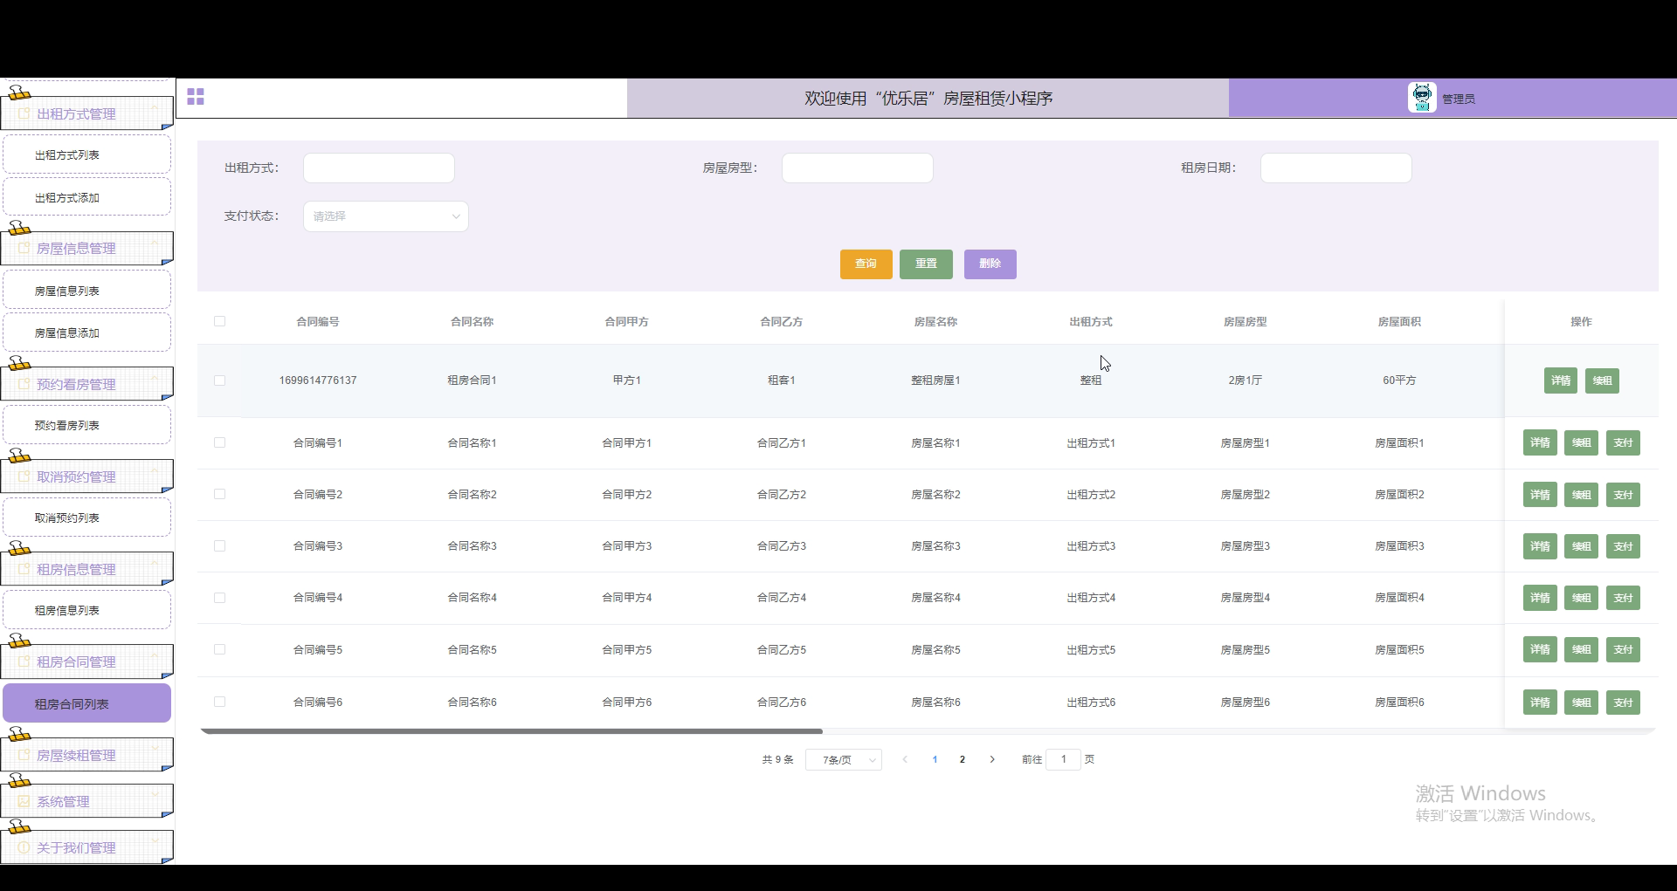The image size is (1677, 891).
Task: Click 续租 for row 合同编号3
Action: [x=1582, y=546]
